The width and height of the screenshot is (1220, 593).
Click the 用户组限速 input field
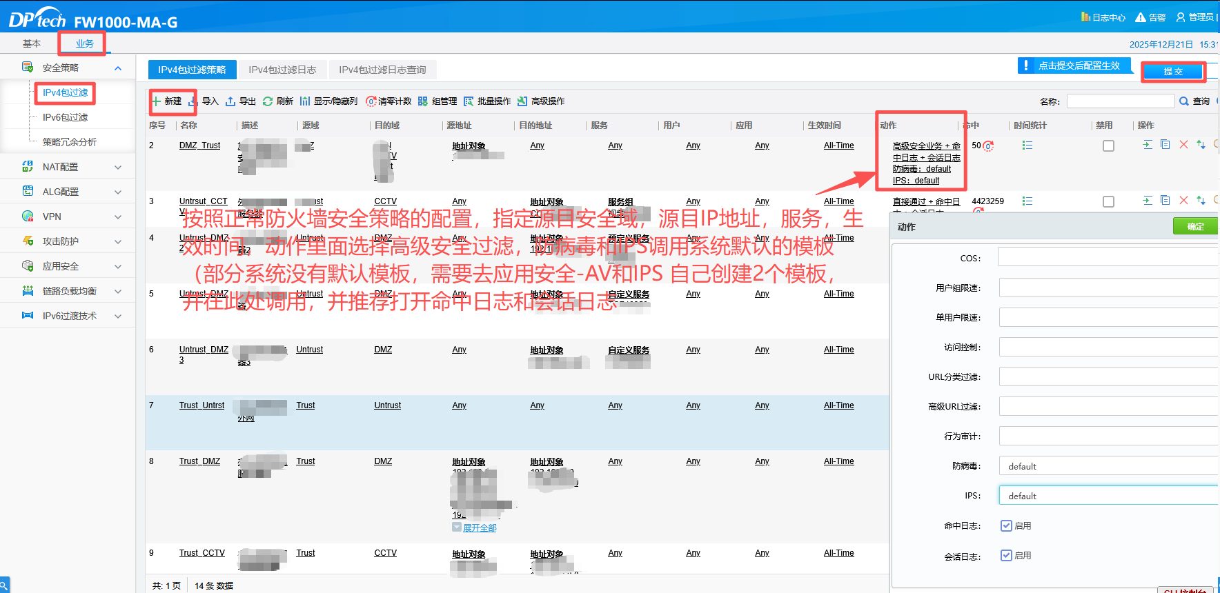(x=1109, y=288)
